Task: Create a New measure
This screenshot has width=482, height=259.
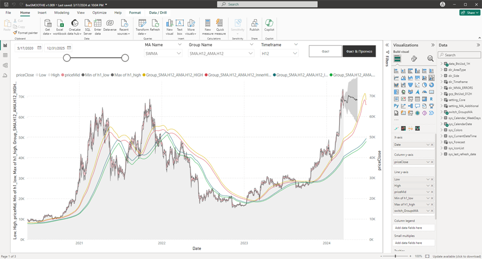Action: coord(208,27)
